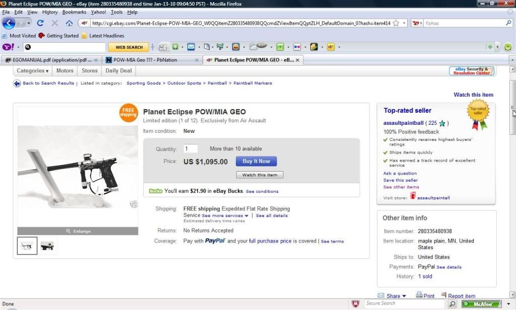Expand the URL bar history dropdown

(404, 23)
